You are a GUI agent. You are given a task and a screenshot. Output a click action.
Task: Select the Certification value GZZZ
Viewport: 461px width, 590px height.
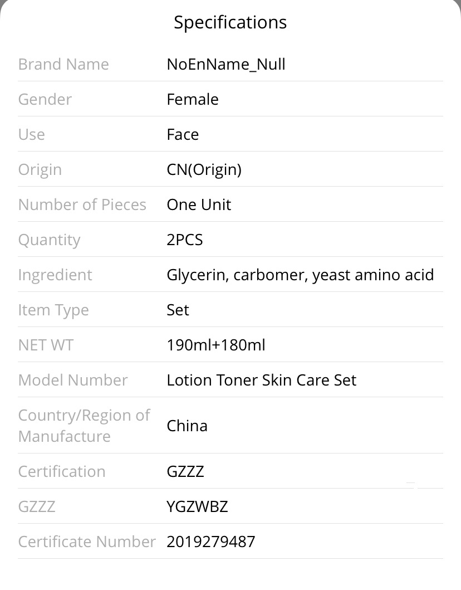point(185,471)
